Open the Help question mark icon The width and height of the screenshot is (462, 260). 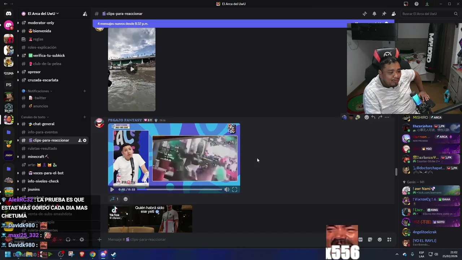click(x=417, y=4)
